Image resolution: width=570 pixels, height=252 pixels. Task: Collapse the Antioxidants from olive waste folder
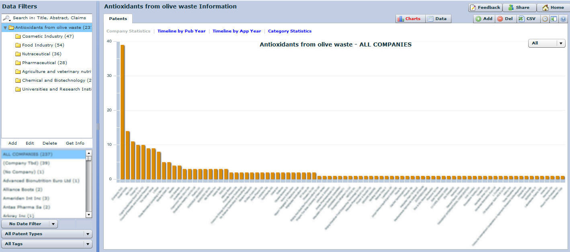[x=5, y=28]
